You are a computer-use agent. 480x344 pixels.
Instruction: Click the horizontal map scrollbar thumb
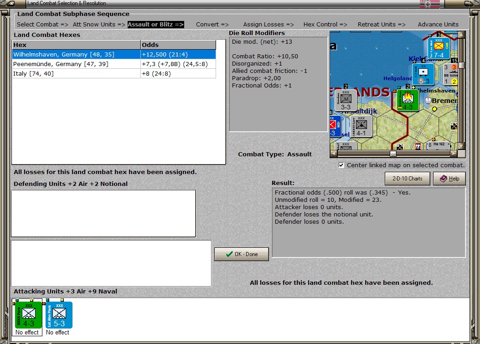[393, 154]
